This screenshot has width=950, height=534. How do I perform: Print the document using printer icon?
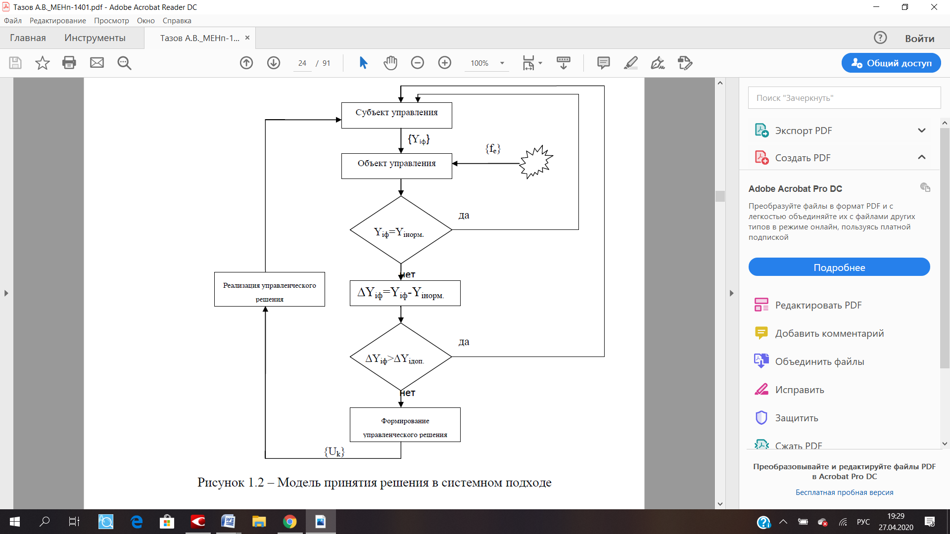point(69,63)
